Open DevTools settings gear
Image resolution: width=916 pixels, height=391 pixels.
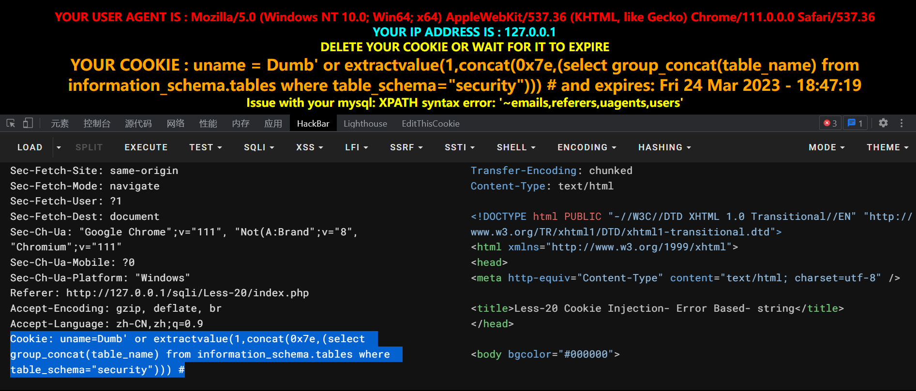883,123
